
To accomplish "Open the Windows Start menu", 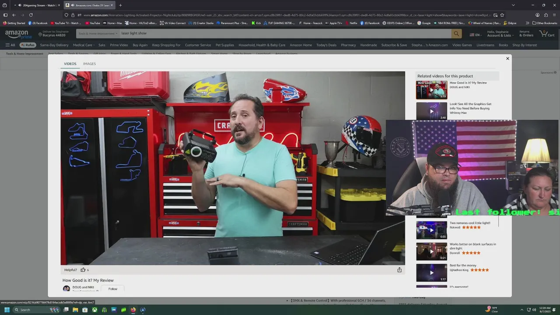I will tap(7, 310).
